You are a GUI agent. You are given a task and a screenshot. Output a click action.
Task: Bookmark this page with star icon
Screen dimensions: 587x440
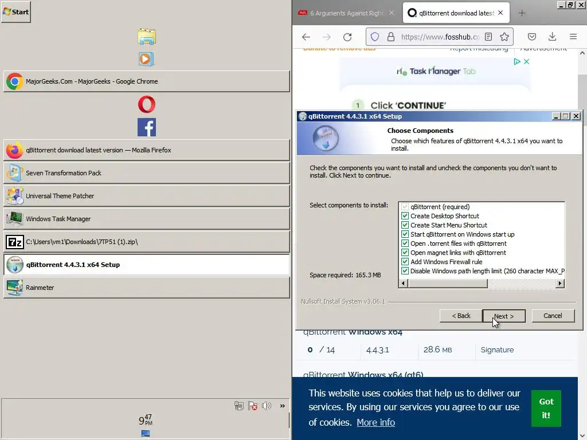[x=504, y=37]
